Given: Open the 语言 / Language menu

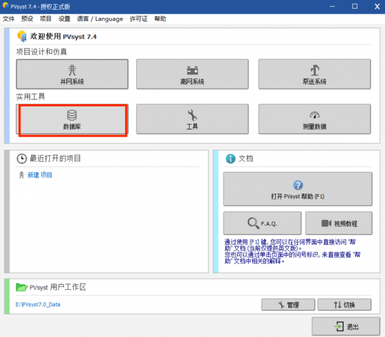Looking at the screenshot, I should 100,19.
